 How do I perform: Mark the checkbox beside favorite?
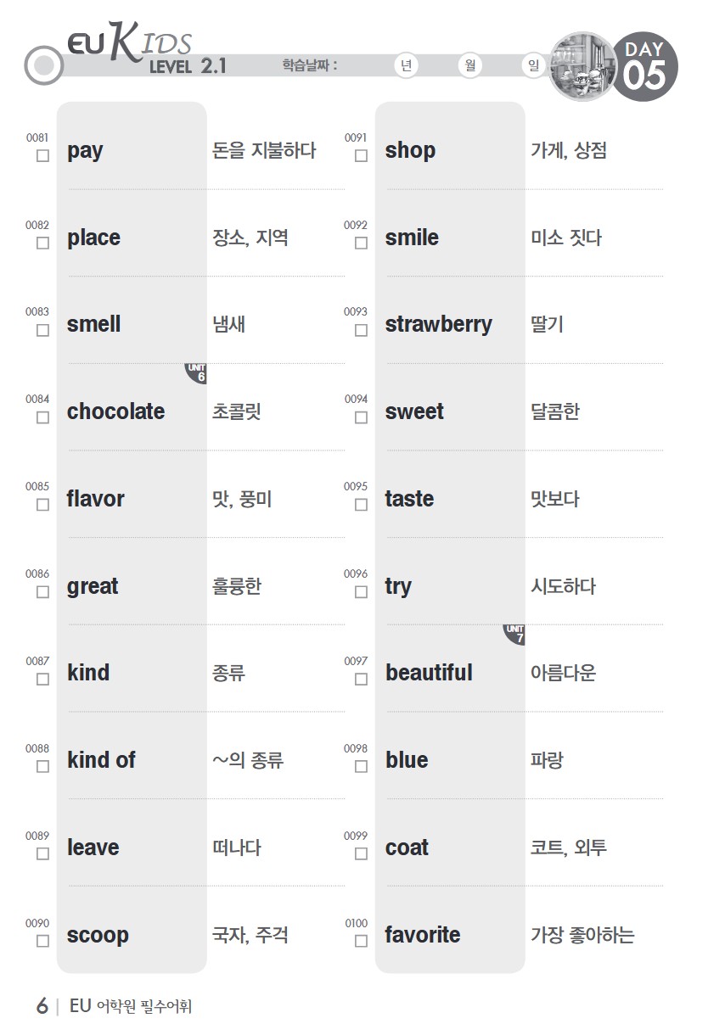(x=361, y=941)
